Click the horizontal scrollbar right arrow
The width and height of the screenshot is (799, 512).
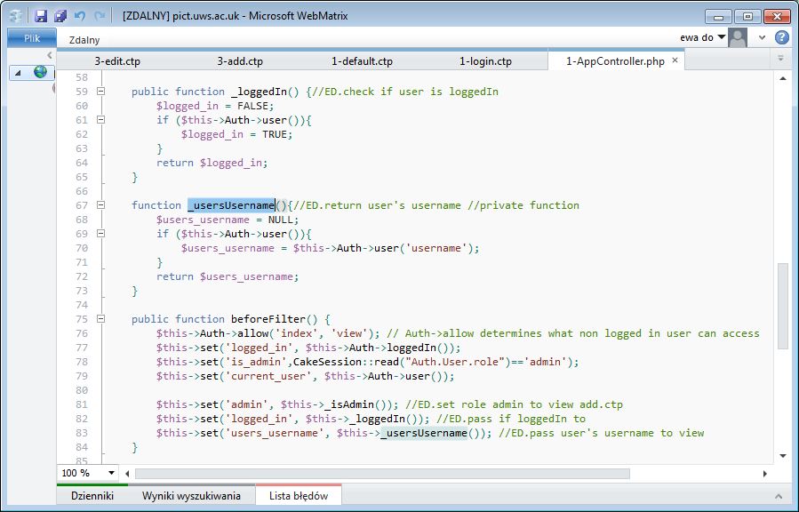pyautogui.click(x=765, y=473)
